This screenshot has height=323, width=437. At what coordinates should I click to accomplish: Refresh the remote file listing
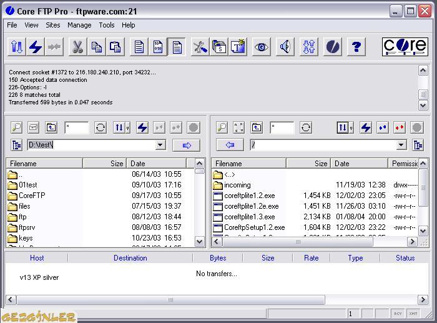tap(306, 127)
